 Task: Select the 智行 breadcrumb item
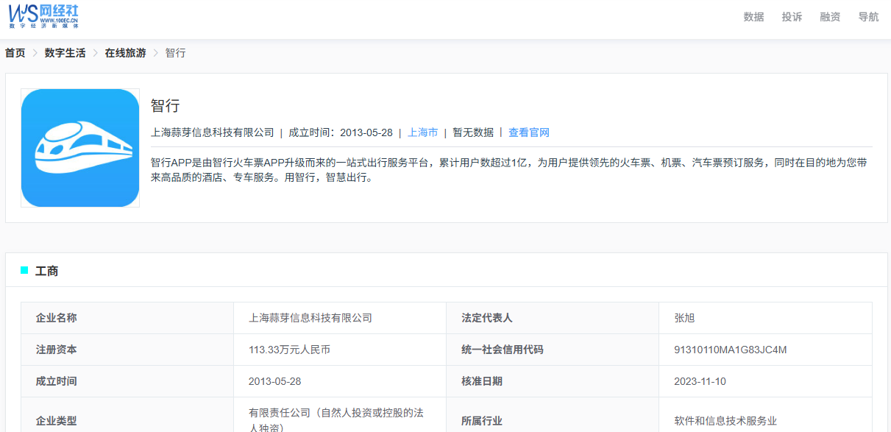(175, 53)
